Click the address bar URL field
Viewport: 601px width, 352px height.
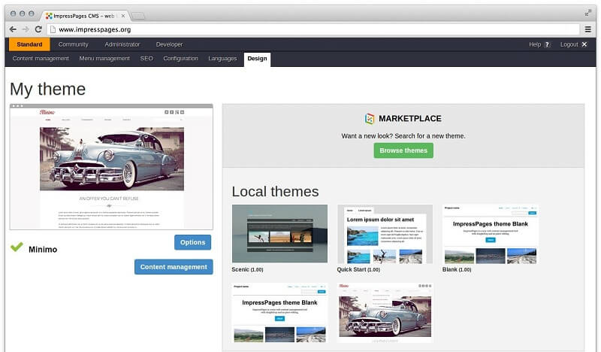313,29
